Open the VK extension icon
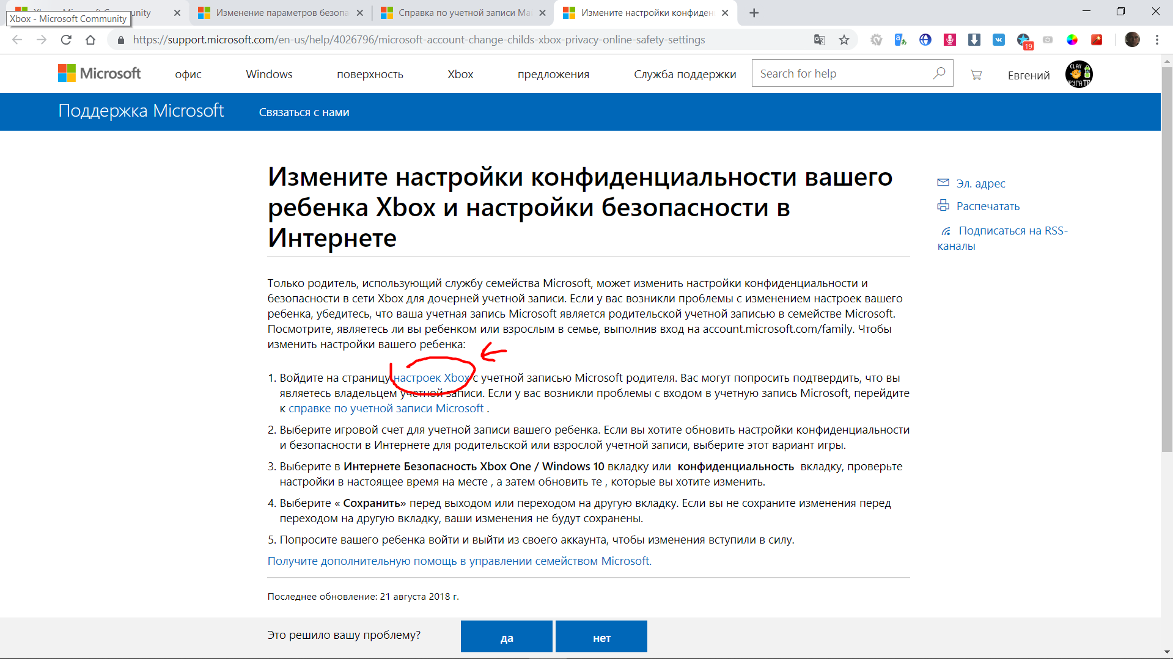 999,40
